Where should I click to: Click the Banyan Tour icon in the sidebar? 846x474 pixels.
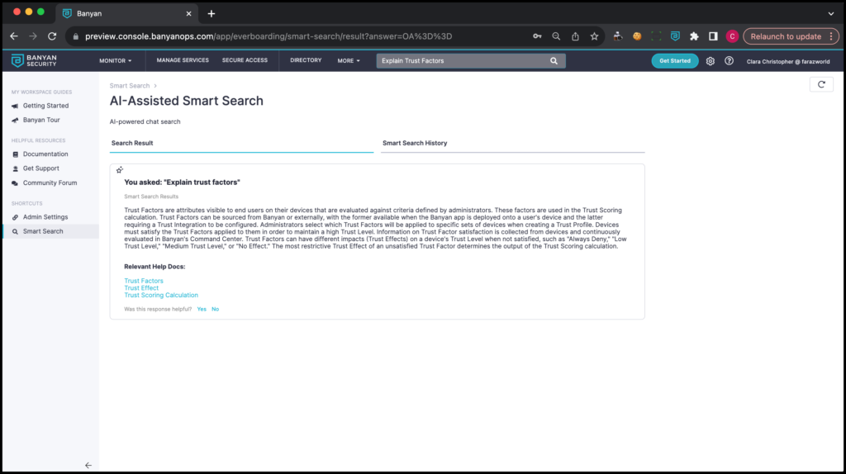[x=15, y=121]
